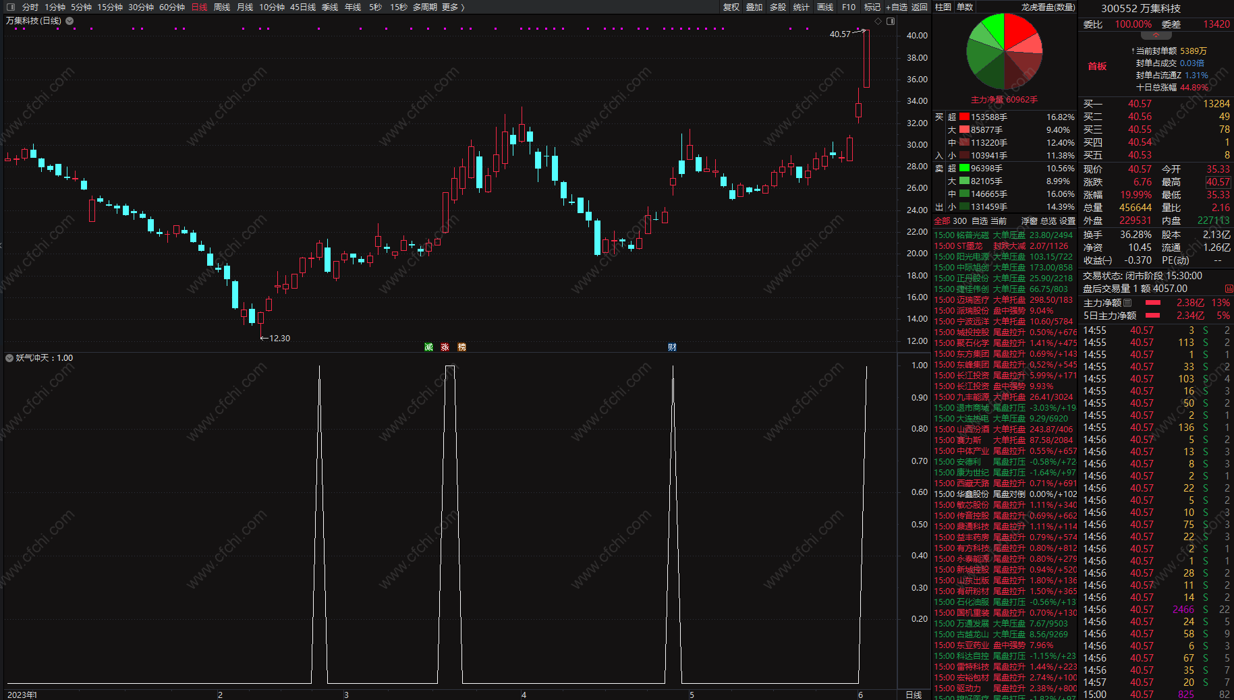The width and height of the screenshot is (1234, 700).
Task: Select the 中际旭创 alert row
Action: tap(1005, 267)
